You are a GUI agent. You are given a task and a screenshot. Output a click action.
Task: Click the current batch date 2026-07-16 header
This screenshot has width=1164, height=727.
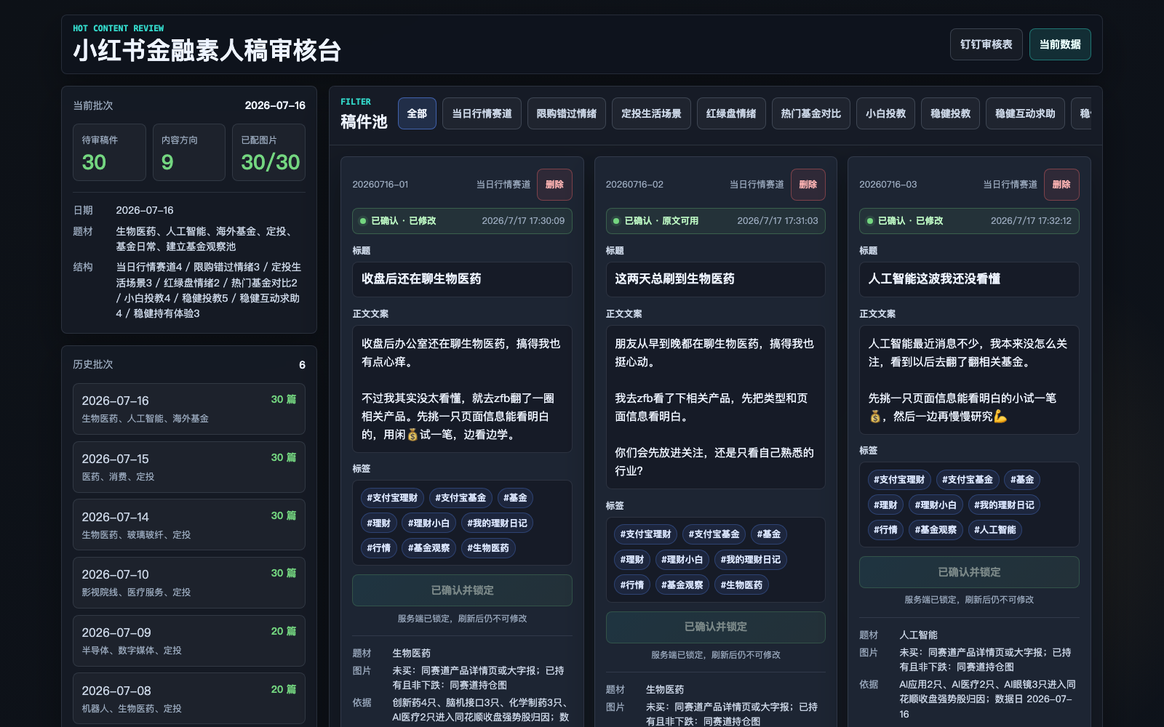275,105
